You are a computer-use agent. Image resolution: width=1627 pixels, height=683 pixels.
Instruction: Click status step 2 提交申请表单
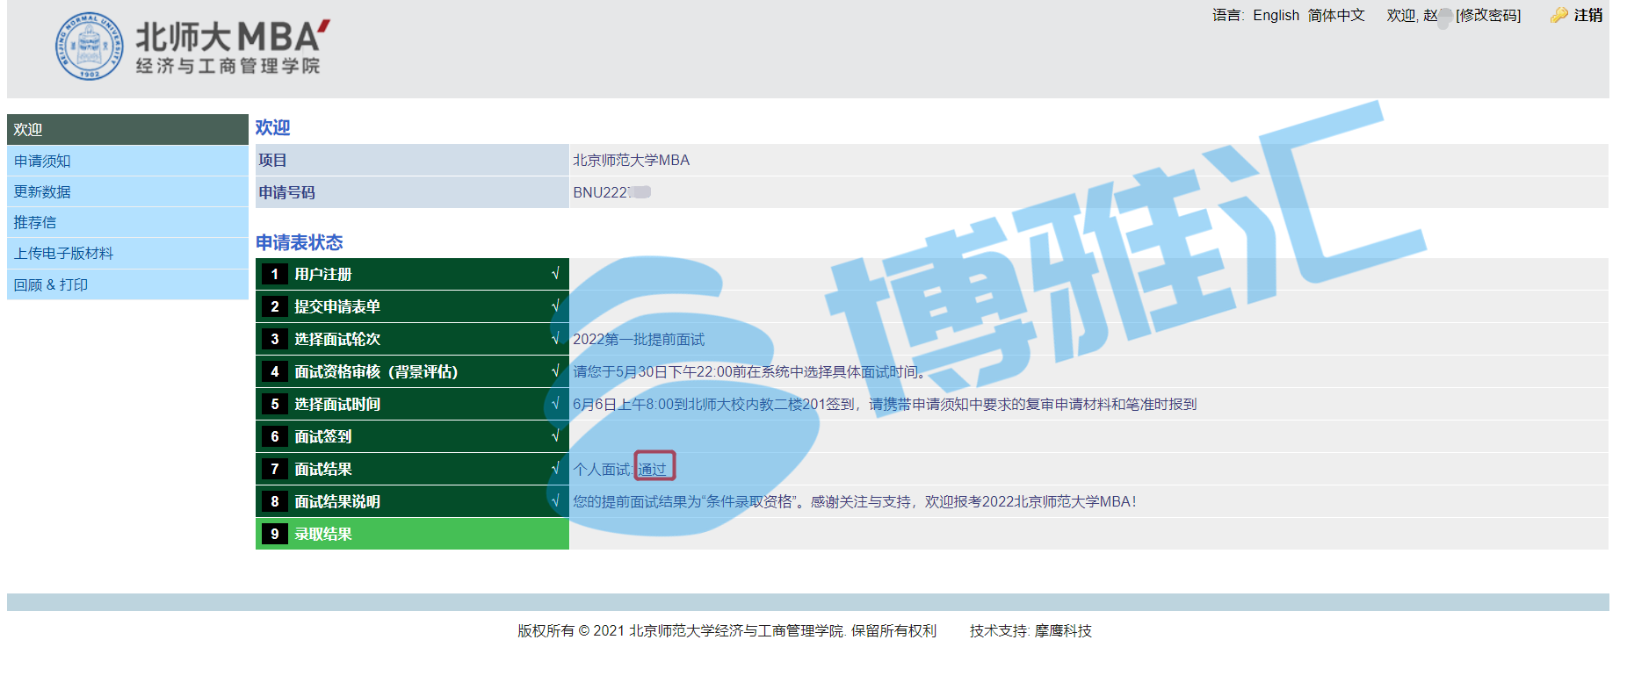[x=412, y=306]
